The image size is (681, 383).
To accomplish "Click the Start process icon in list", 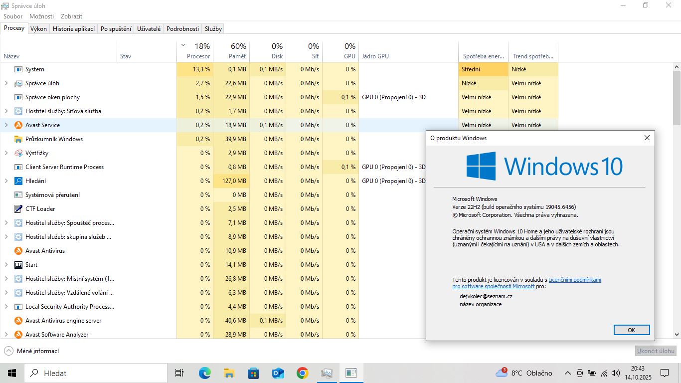I will coord(18,265).
